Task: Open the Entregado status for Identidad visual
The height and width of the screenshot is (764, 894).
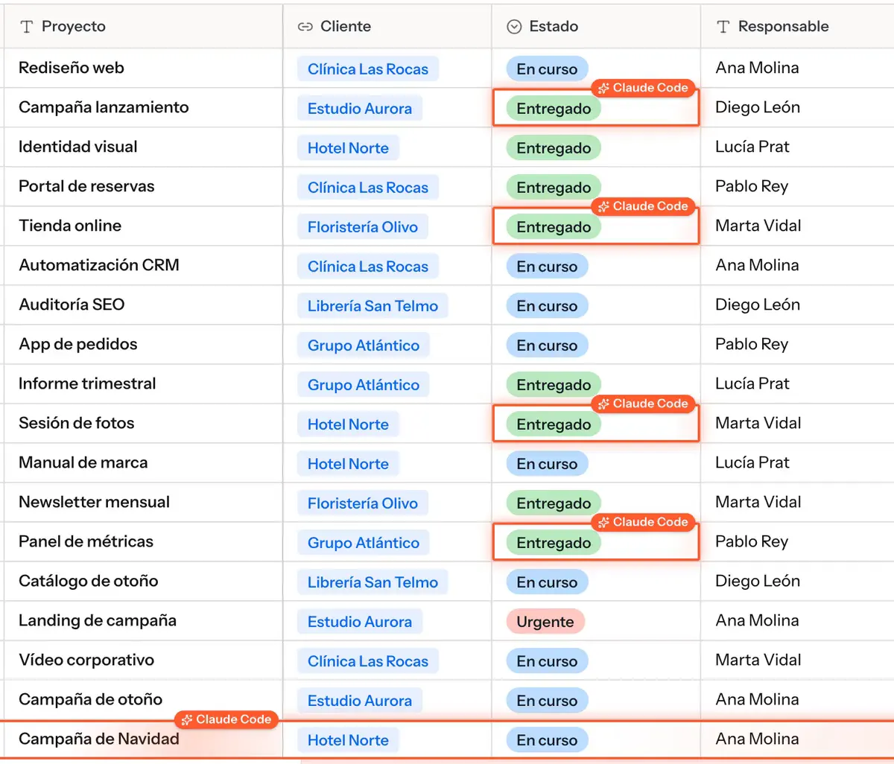Action: click(x=554, y=148)
